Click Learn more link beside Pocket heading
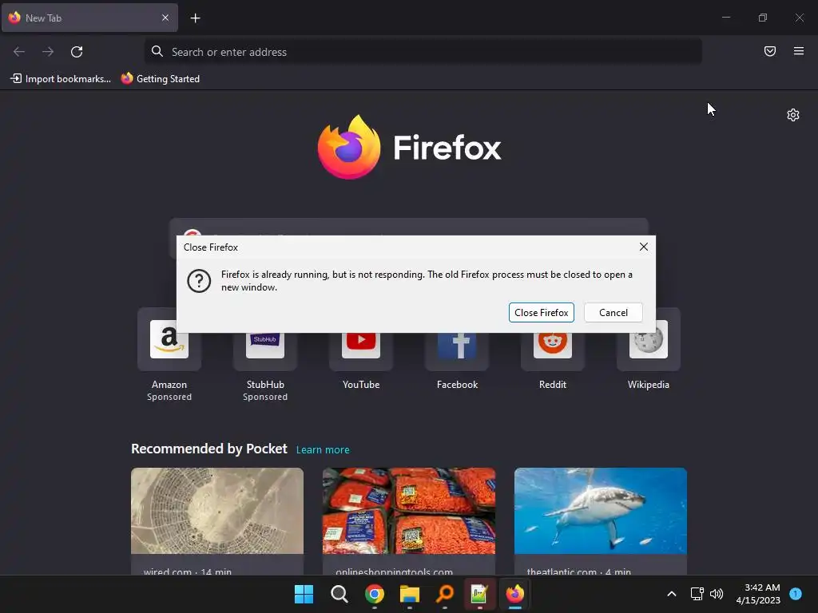Screen dimensions: 818x613 click(x=323, y=449)
